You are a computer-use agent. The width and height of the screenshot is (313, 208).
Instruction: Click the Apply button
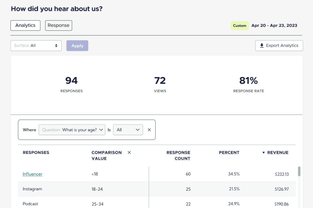[x=77, y=45]
